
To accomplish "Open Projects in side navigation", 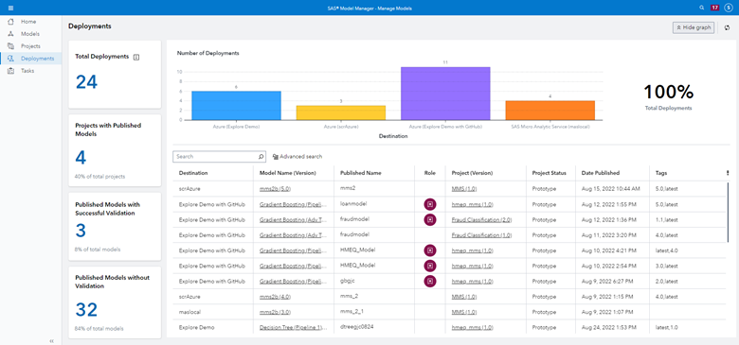I will coord(31,46).
